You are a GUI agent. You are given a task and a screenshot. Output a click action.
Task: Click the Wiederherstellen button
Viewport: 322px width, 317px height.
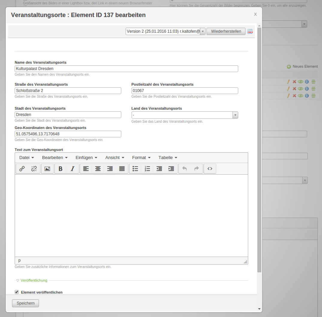pyautogui.click(x=226, y=31)
